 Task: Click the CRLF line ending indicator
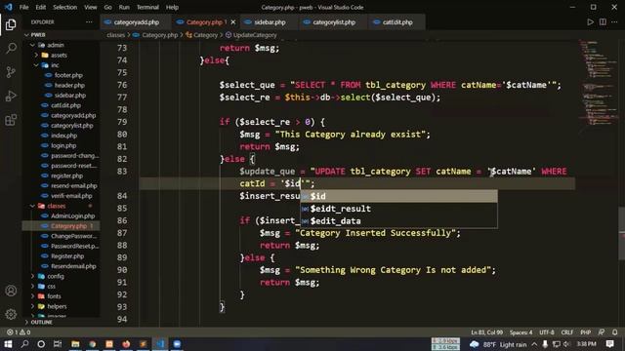tap(567, 332)
